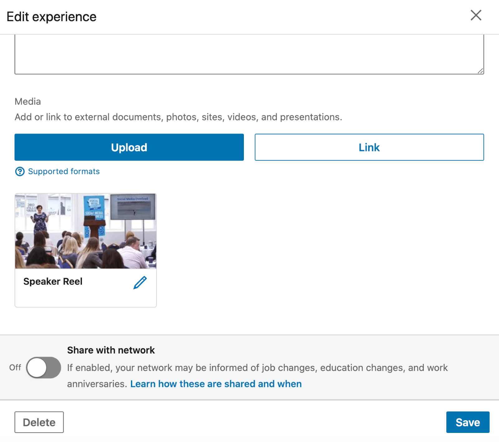Edit the Speaker Reel media with pencil icon
This screenshot has width=499, height=442.
pyautogui.click(x=140, y=283)
